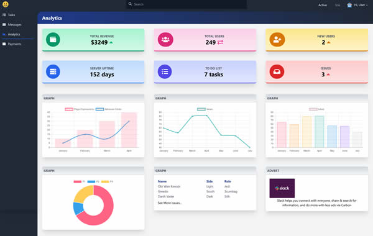
Task: Click the red inbox icon on Issues
Action: coord(277,71)
